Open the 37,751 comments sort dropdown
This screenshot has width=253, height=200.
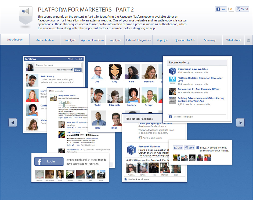pyautogui.click(x=57, y=91)
